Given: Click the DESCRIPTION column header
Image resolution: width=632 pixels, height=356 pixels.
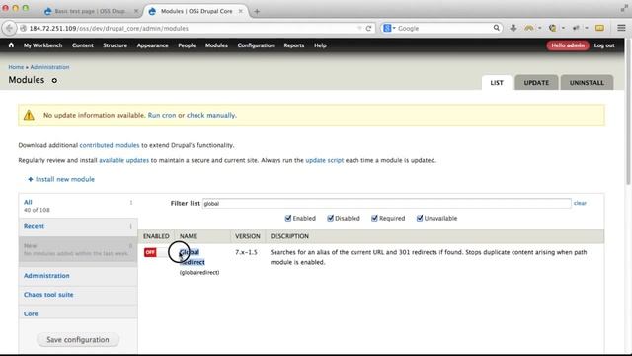Looking at the screenshot, I should (289, 236).
